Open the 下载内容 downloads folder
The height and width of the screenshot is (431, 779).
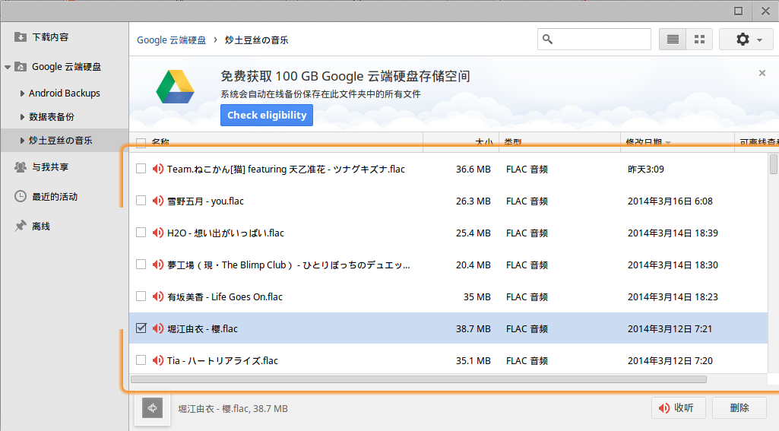(x=50, y=36)
